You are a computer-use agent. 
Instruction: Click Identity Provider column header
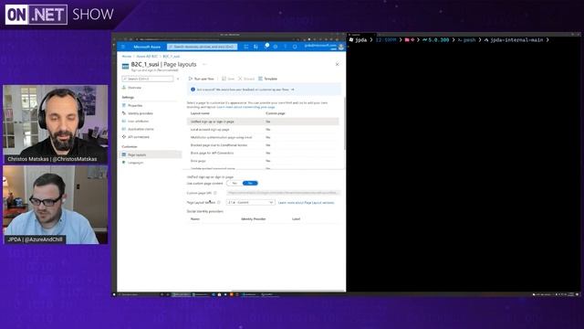coord(254,219)
